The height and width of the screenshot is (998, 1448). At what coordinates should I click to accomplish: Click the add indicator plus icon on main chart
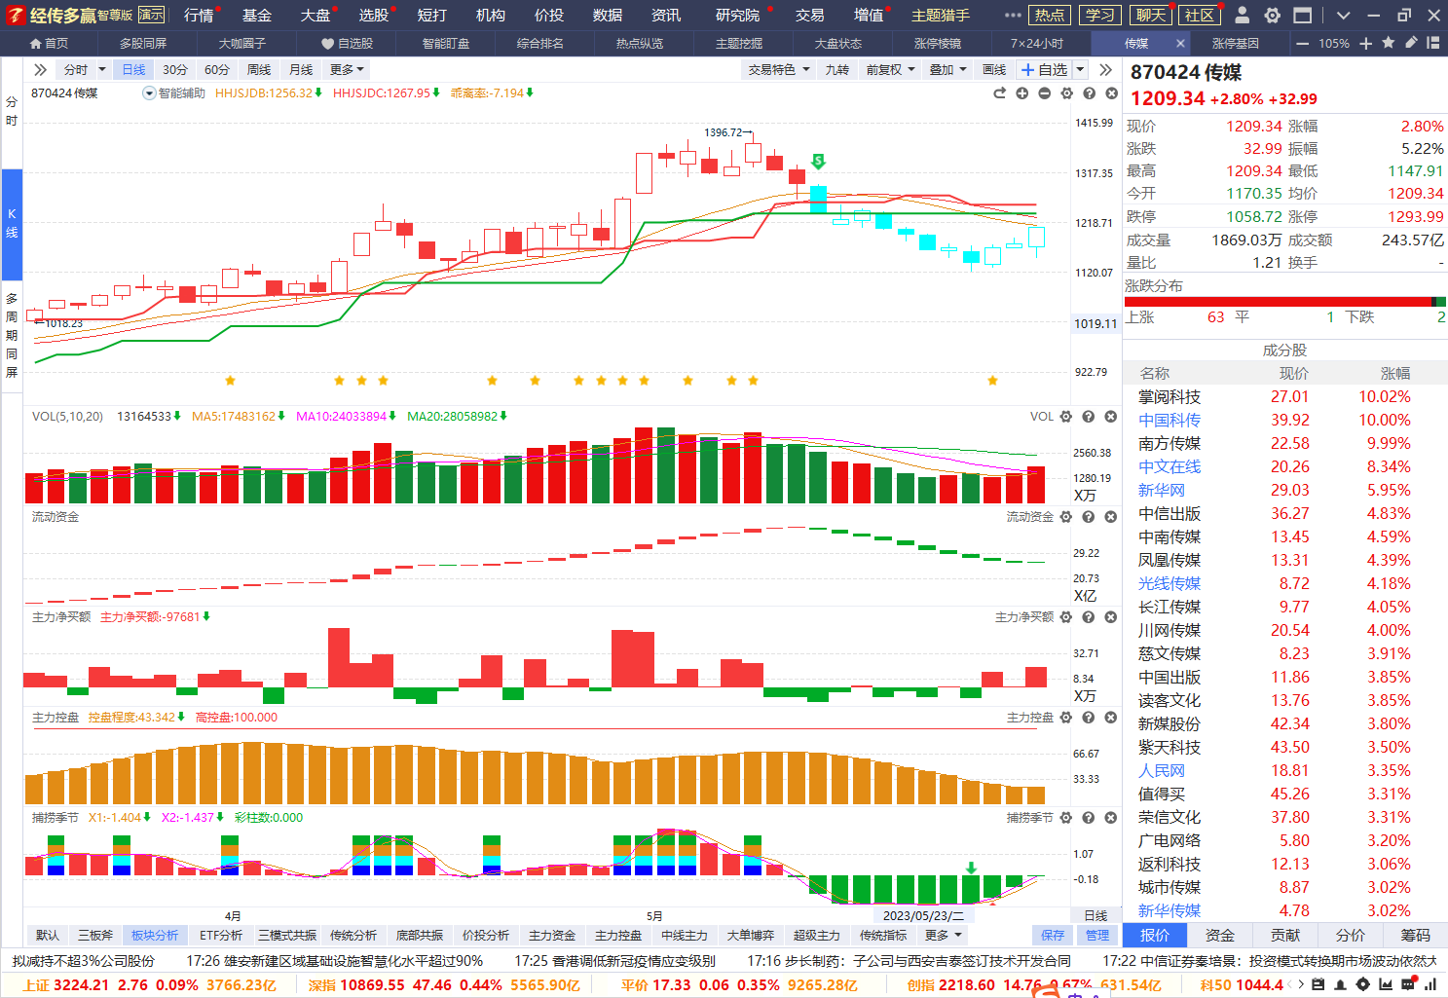[x=1021, y=93]
